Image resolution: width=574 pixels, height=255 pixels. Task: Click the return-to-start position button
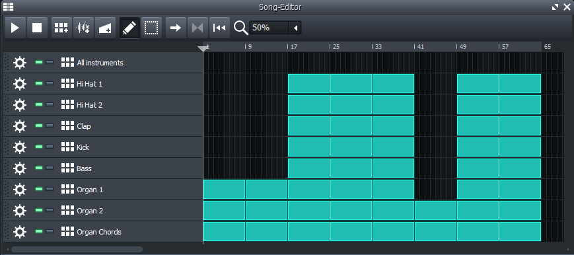click(219, 28)
